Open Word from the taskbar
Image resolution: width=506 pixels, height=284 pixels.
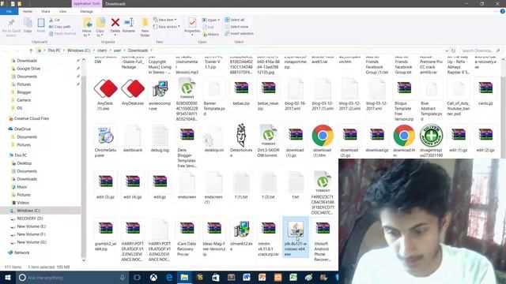246,278
